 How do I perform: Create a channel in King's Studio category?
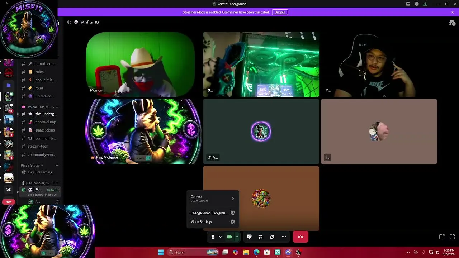point(57,166)
